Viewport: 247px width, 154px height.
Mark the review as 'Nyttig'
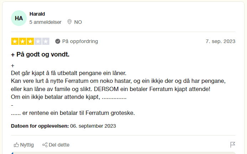[27, 145]
